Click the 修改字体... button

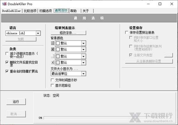pyautogui.click(x=68, y=33)
